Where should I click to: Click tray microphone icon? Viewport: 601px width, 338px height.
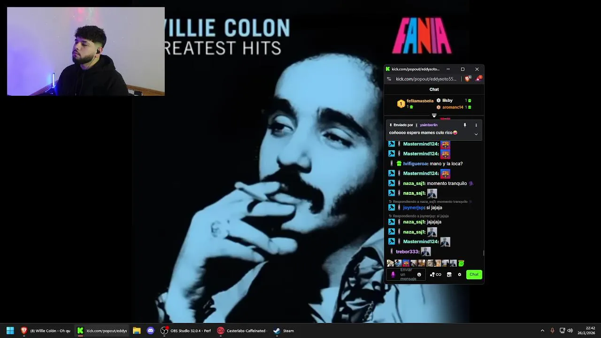click(x=552, y=330)
